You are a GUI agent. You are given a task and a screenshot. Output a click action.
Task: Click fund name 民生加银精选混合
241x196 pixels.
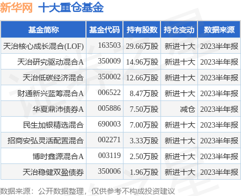(x=53, y=125)
